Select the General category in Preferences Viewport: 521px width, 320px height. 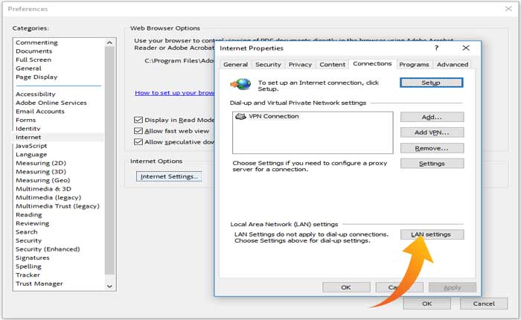[x=28, y=68]
